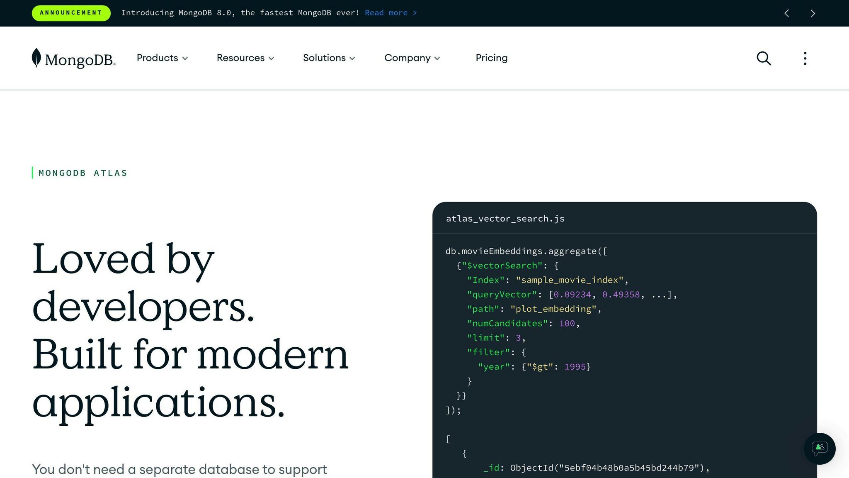This screenshot has width=849, height=478.
Task: Click the MONGODB ATLAS eyebrow label
Action: coord(82,173)
